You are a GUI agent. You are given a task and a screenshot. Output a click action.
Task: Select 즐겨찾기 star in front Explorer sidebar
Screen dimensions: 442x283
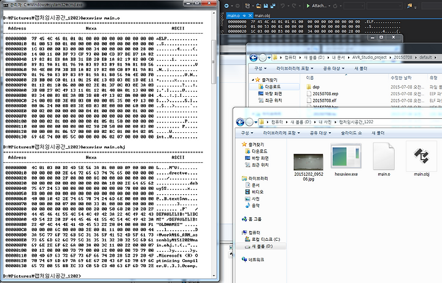(253, 145)
